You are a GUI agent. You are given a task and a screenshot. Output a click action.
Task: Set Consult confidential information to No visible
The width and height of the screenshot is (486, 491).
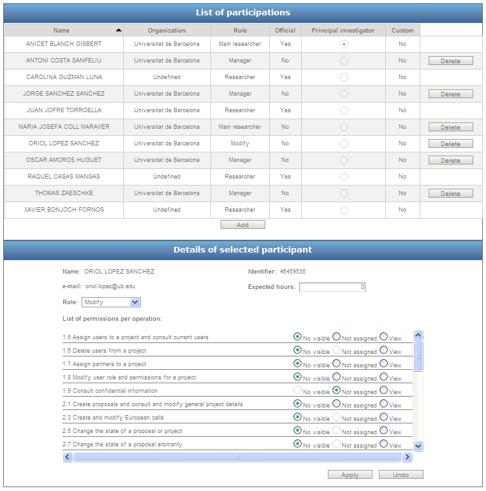pos(297,390)
